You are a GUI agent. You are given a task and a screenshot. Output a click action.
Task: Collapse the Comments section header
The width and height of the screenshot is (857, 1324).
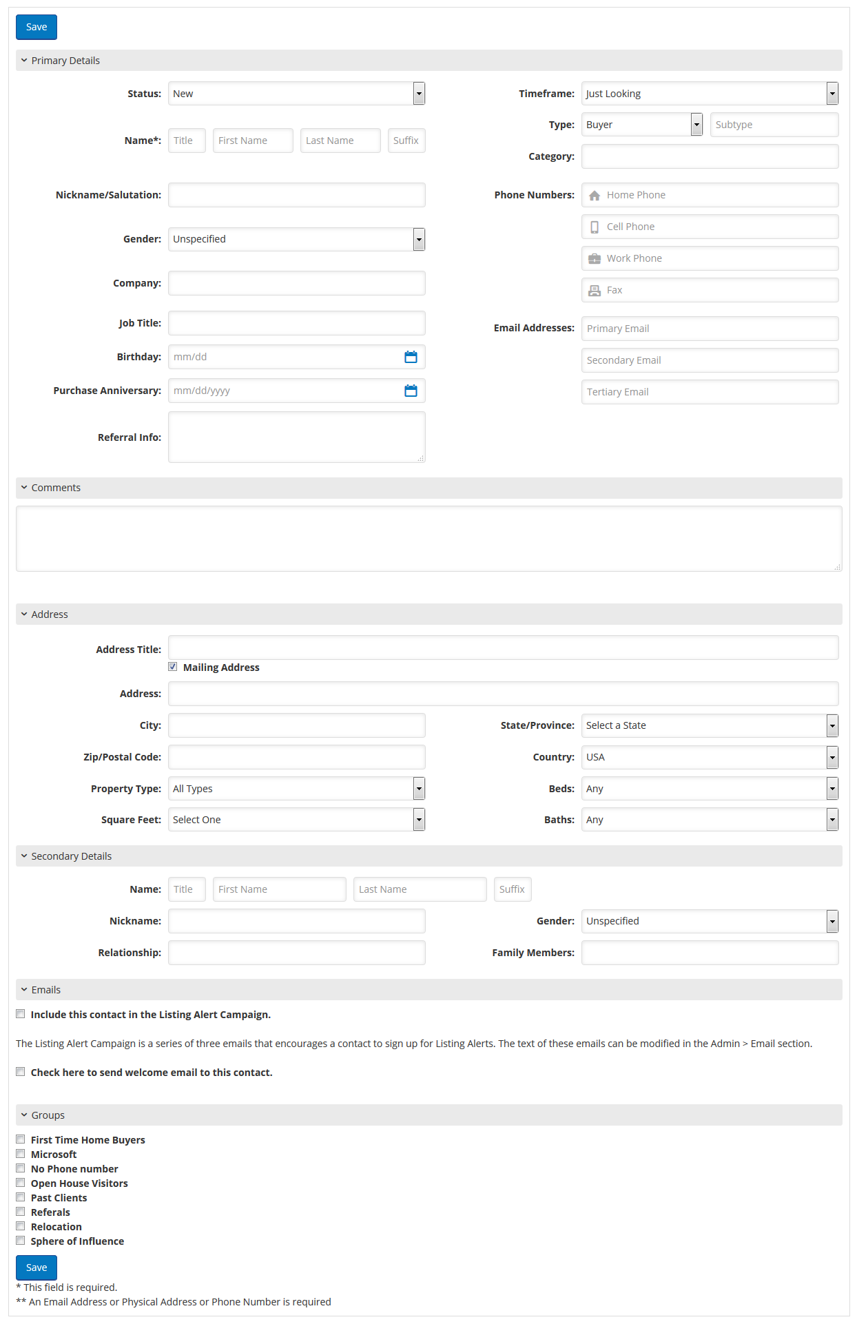point(429,488)
